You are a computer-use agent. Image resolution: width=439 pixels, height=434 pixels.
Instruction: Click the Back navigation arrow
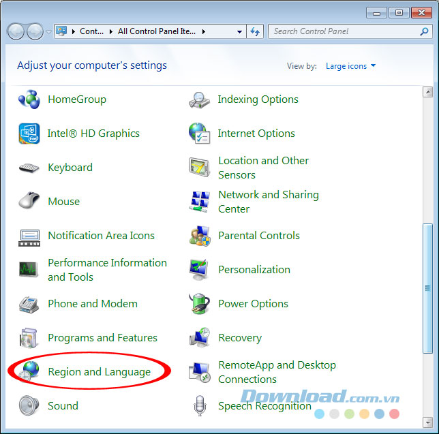pyautogui.click(x=16, y=31)
